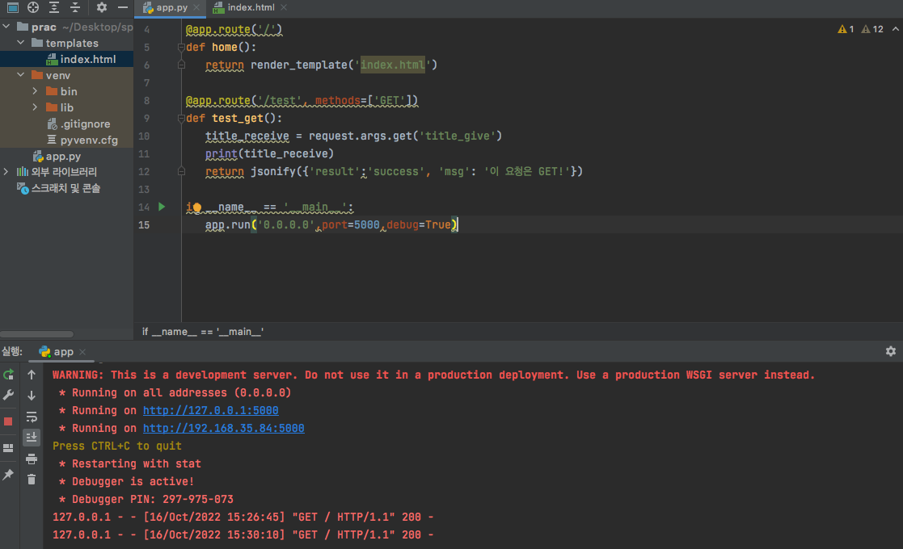Close the app.py editor tab
This screenshot has width=903, height=549.
coord(197,7)
